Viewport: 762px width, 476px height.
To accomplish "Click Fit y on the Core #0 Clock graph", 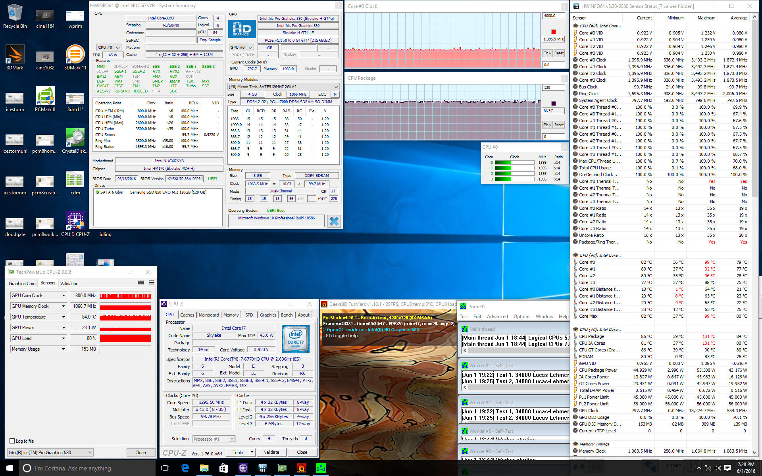I will (x=547, y=53).
